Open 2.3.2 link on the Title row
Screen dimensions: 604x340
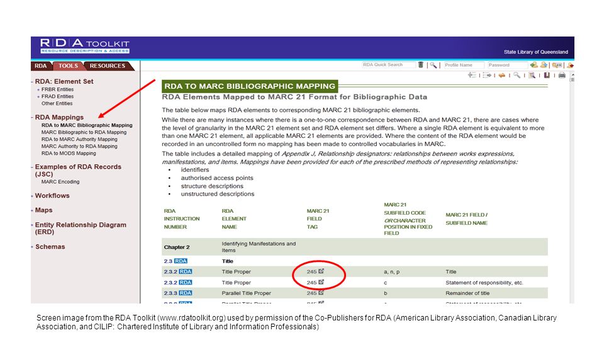pos(171,271)
